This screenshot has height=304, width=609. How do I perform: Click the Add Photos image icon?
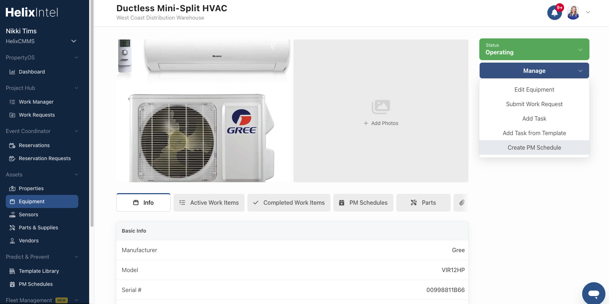(381, 107)
